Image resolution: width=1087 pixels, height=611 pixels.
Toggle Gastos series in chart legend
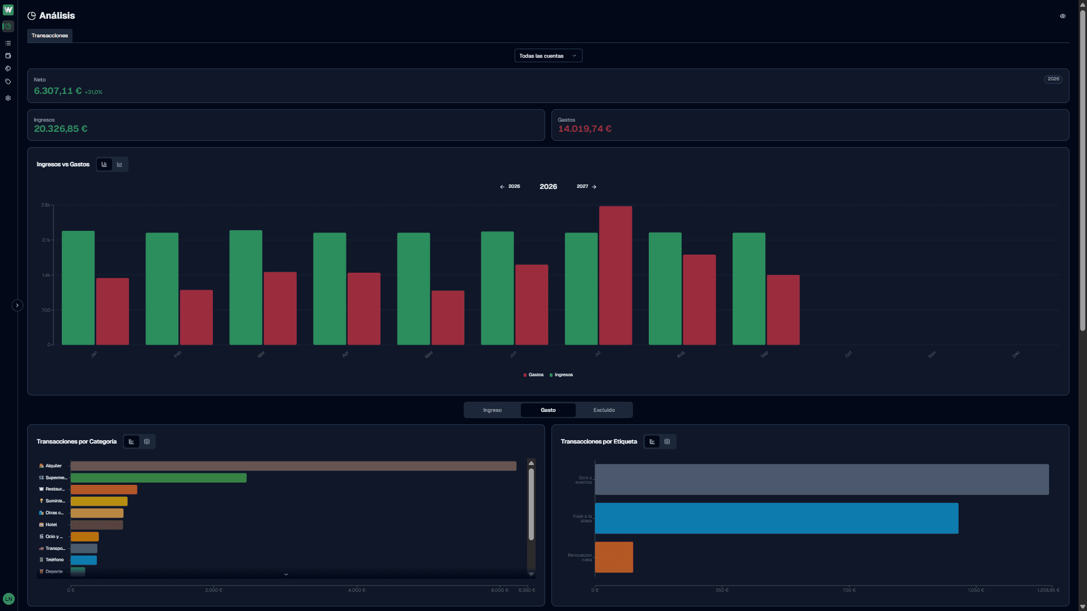point(533,375)
